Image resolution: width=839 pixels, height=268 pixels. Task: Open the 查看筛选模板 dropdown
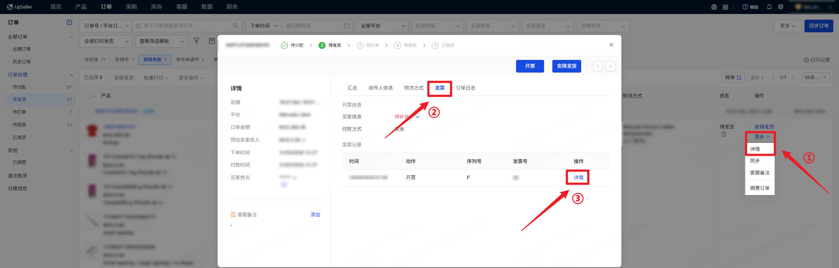161,41
